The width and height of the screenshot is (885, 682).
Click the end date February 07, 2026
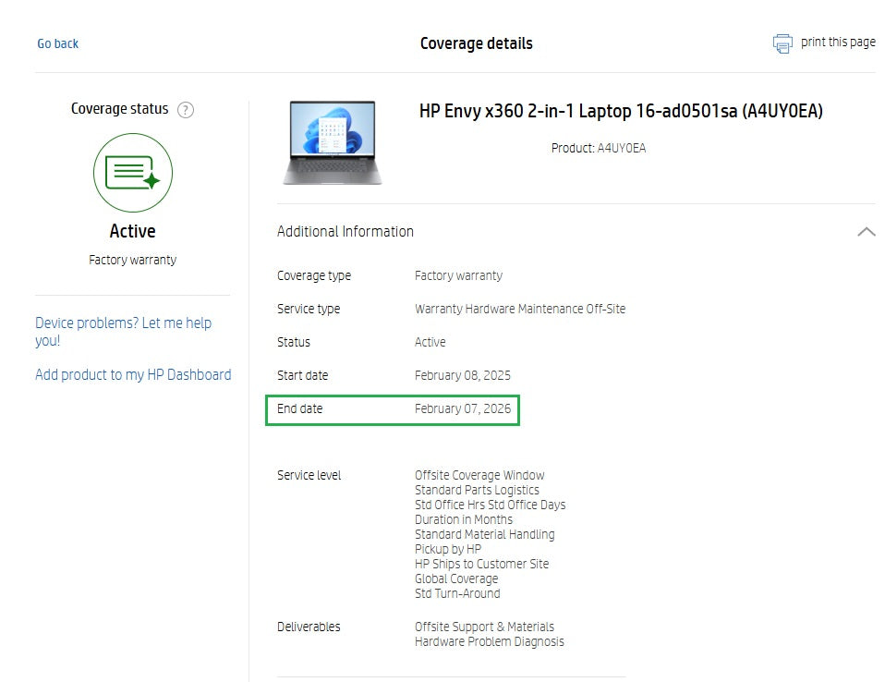pos(462,408)
